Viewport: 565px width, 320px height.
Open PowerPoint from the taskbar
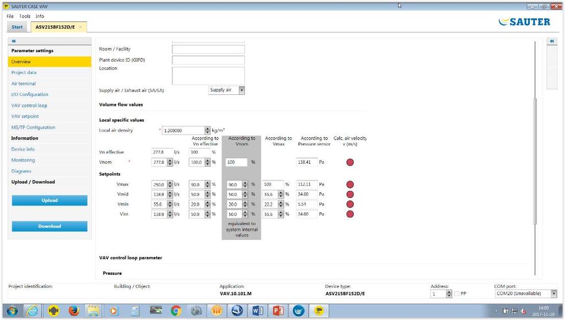278,311
